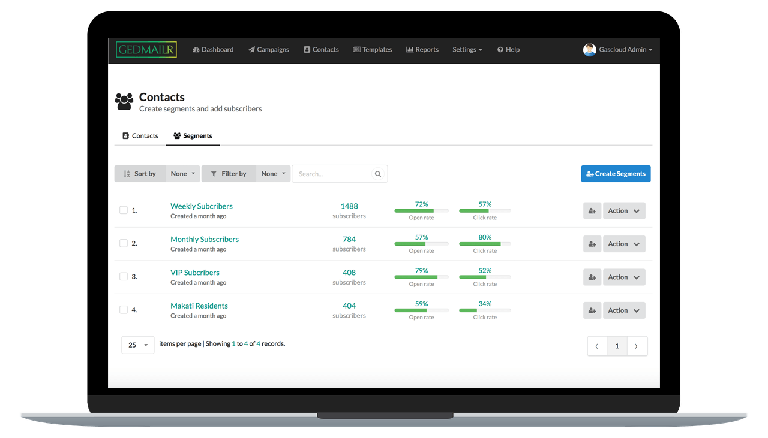
Task: Add subscriber to VIP Subcribers via icon
Action: (592, 277)
